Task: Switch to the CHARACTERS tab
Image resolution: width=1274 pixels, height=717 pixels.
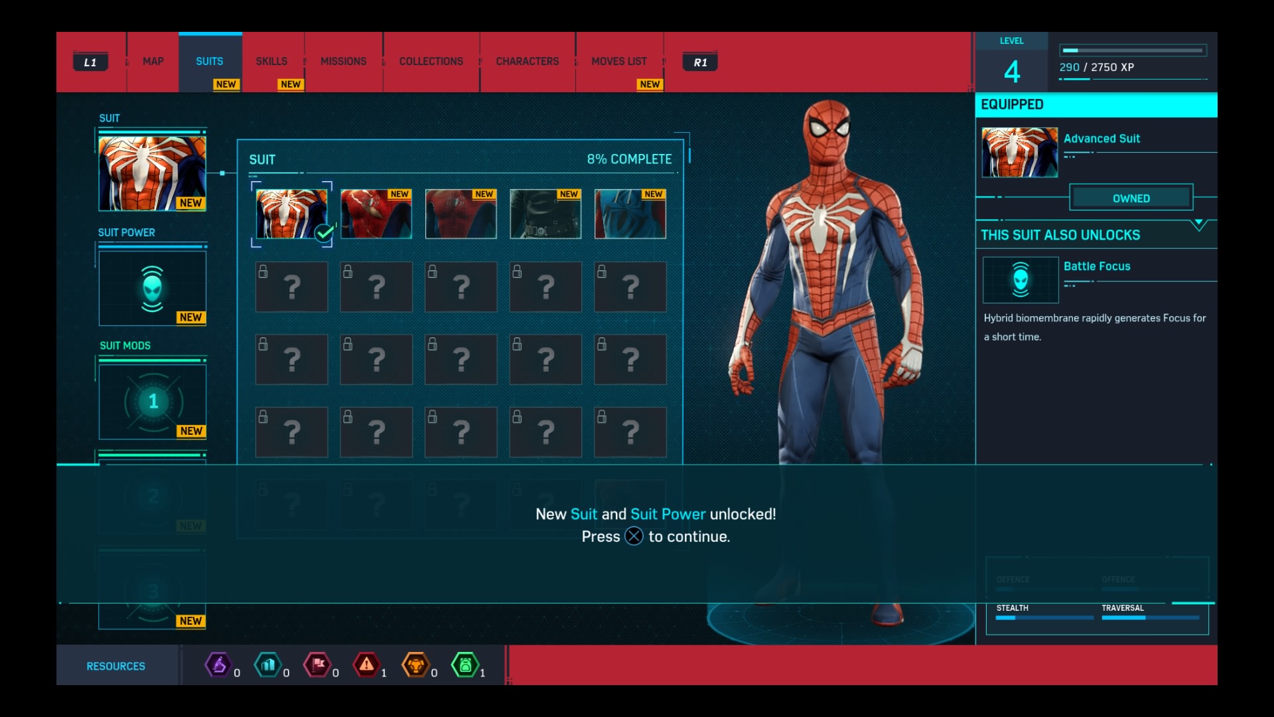Action: click(x=528, y=61)
